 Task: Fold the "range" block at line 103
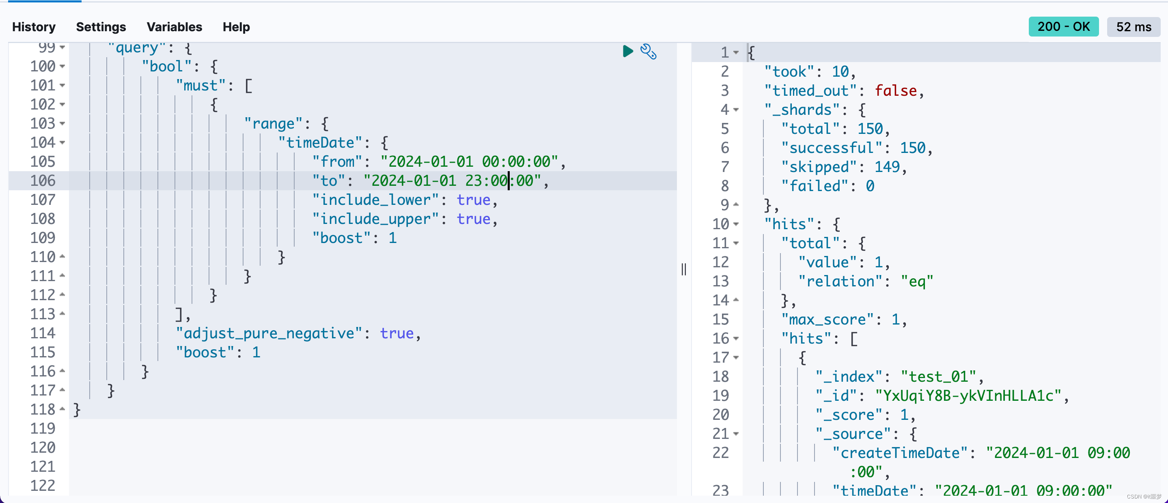[x=62, y=124]
